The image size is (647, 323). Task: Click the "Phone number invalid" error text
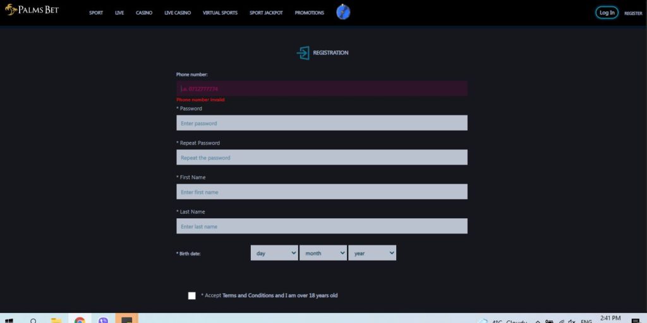200,100
